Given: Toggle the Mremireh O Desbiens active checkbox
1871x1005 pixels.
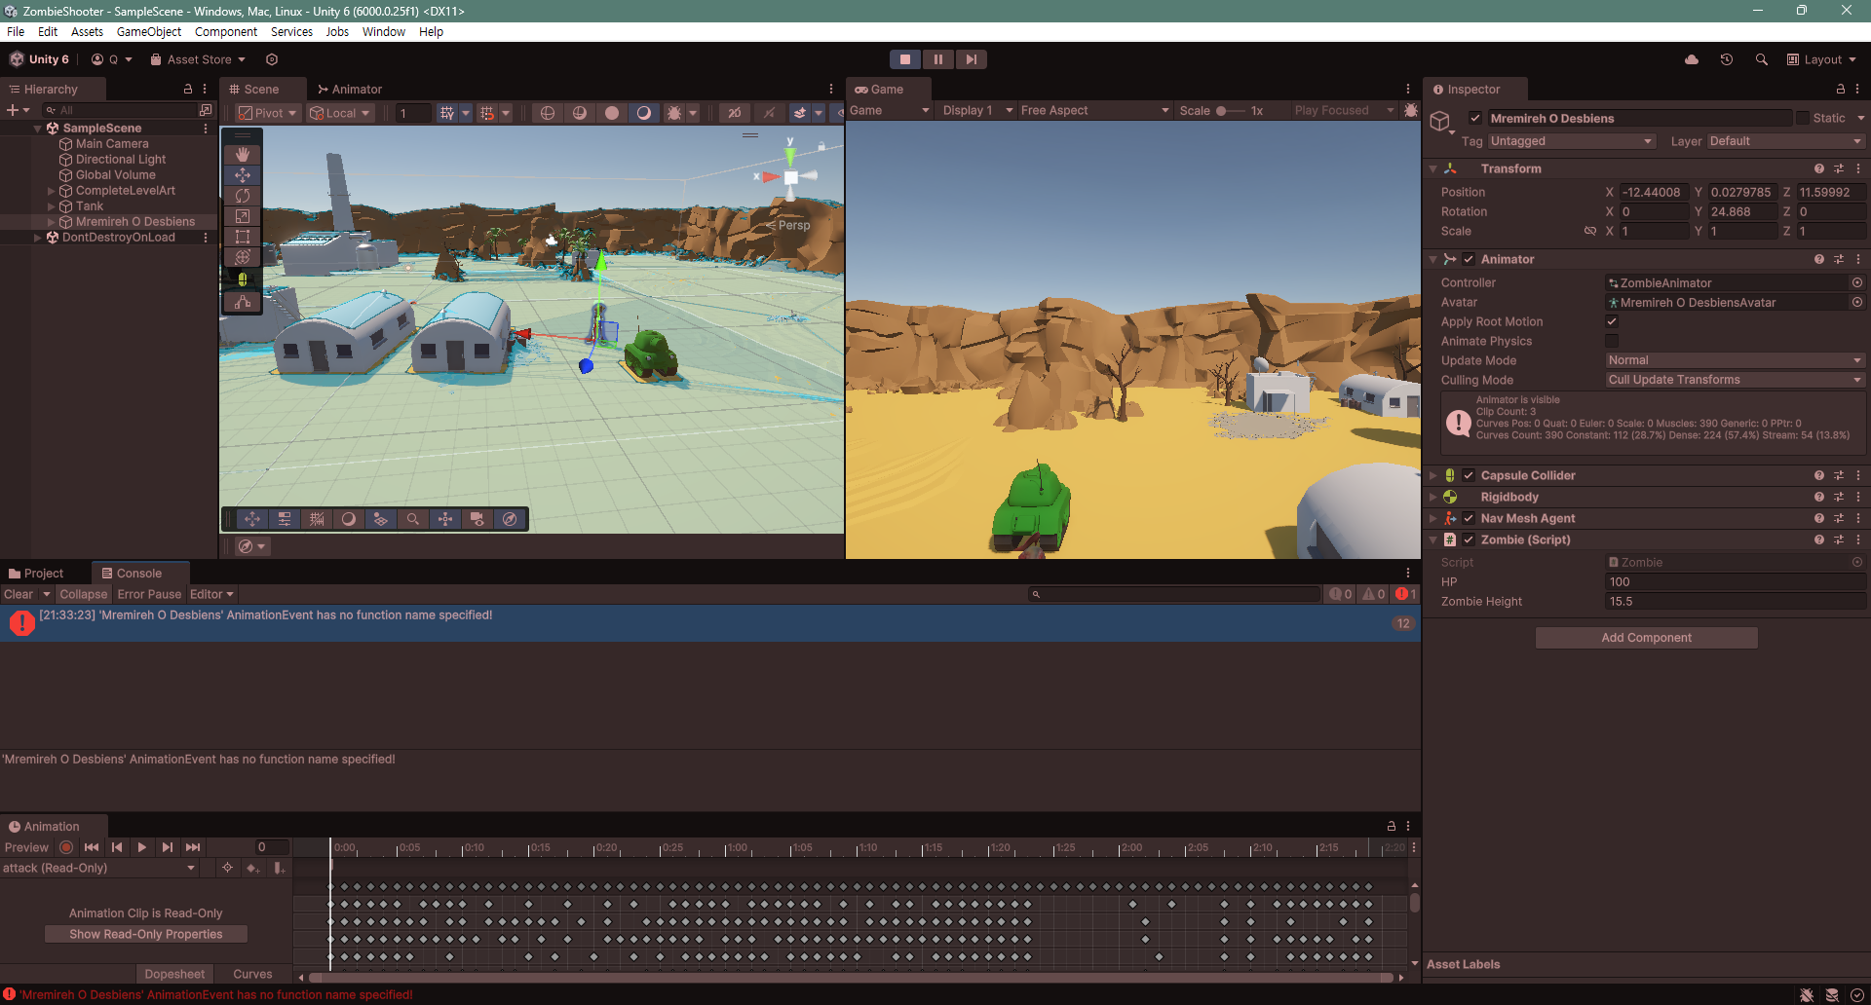Looking at the screenshot, I should [x=1475, y=118].
